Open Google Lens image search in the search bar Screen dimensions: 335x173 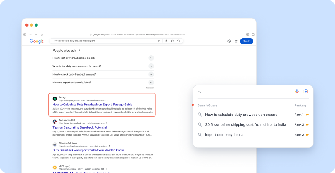tap(172, 41)
